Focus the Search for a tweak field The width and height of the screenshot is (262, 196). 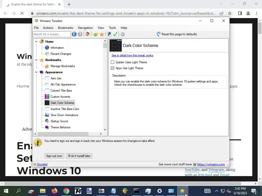(52, 34)
